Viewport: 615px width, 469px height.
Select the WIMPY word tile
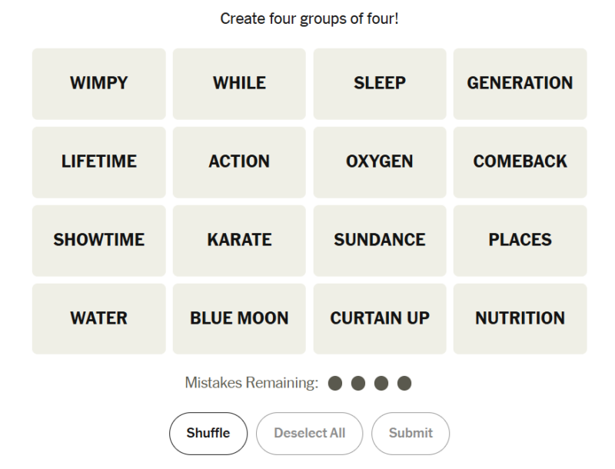tap(99, 84)
